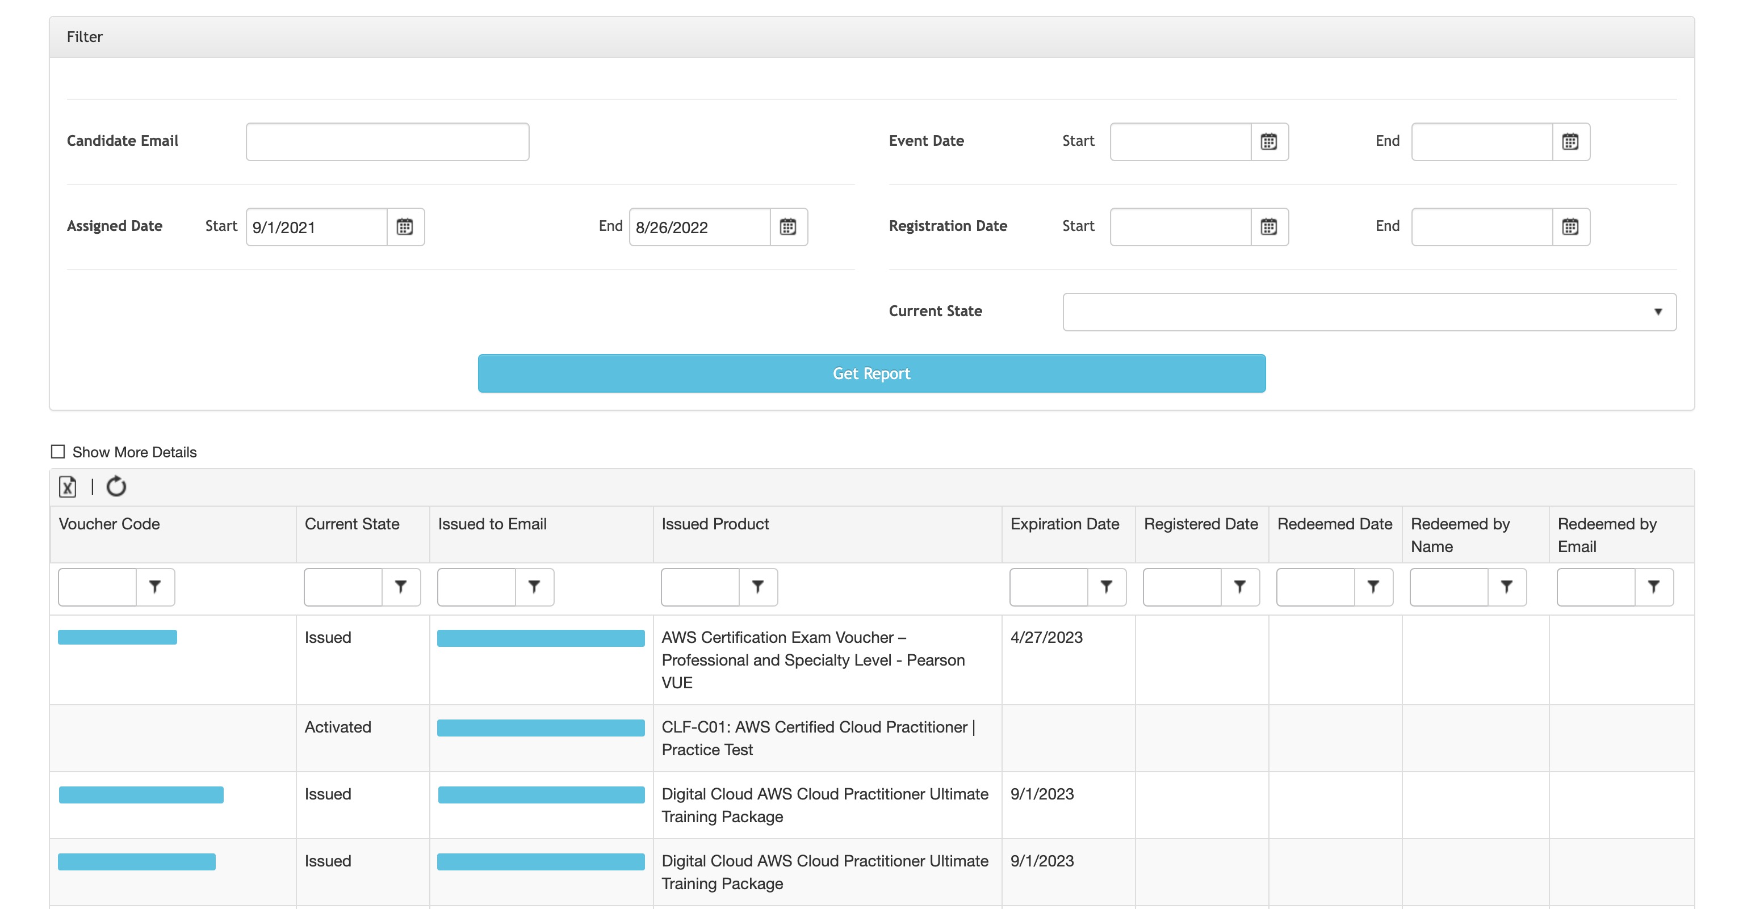Export the report to Excel
Viewport: 1743px width, 909px height.
point(68,486)
